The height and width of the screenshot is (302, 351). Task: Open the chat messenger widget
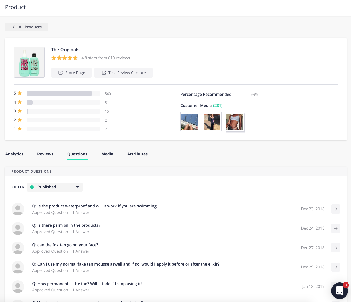click(339, 291)
